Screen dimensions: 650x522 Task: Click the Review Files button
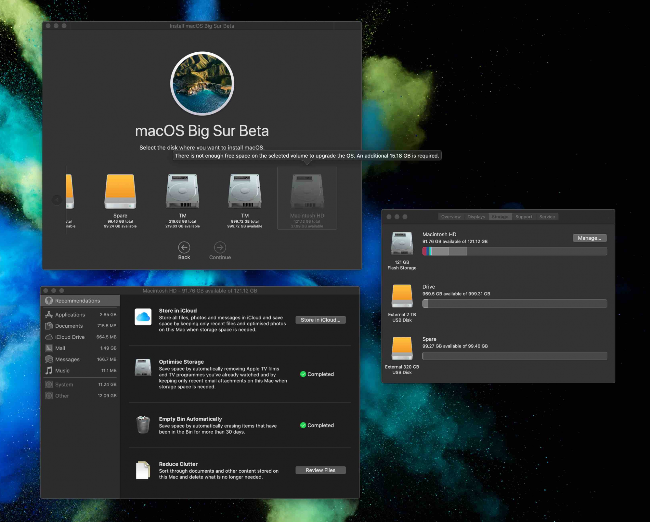320,470
